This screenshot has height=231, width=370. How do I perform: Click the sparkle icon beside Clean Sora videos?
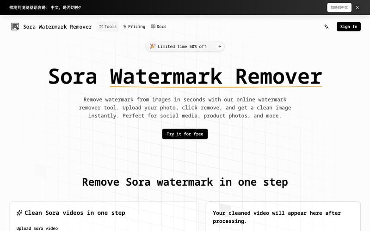tap(19, 213)
